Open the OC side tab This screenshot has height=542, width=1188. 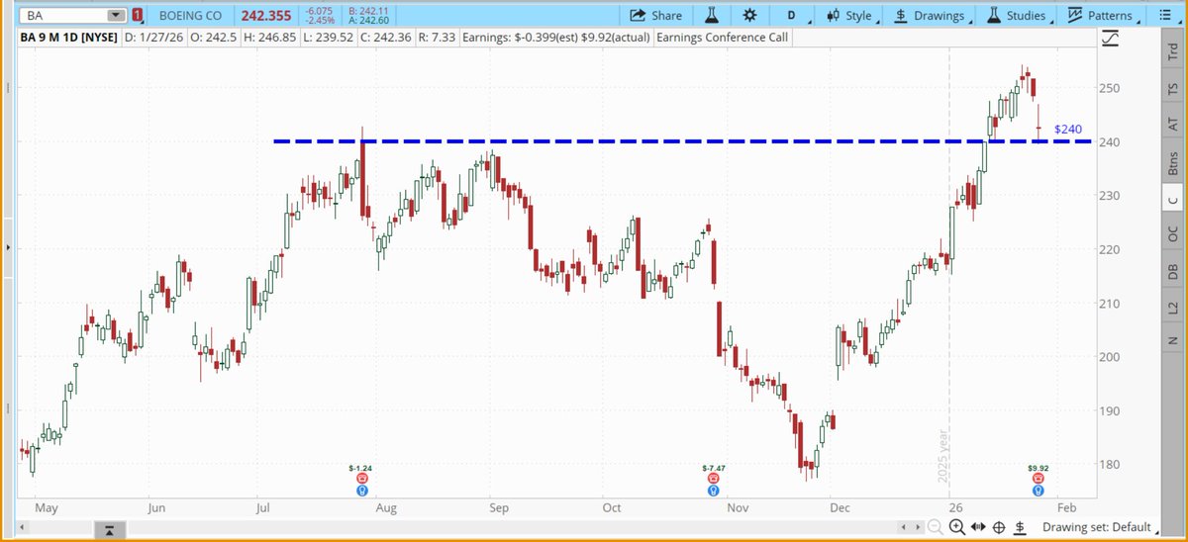coord(1173,235)
